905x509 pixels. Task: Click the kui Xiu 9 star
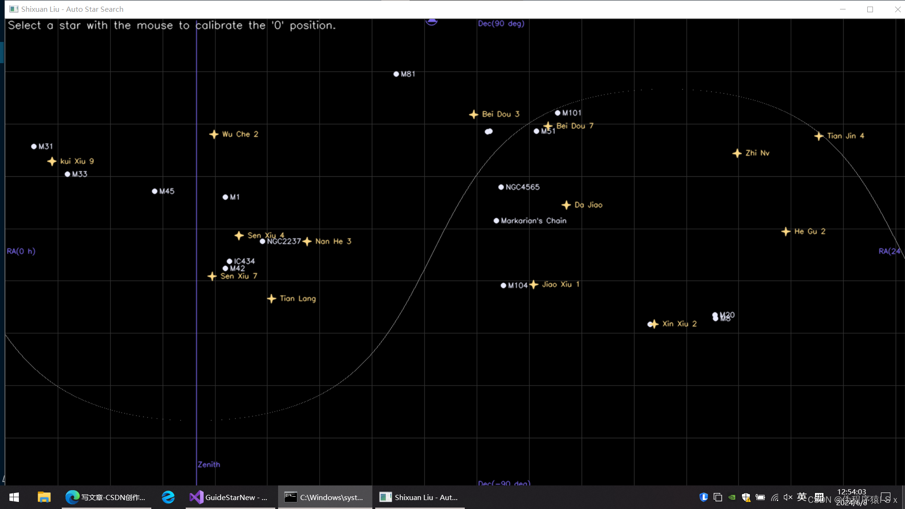(x=52, y=162)
